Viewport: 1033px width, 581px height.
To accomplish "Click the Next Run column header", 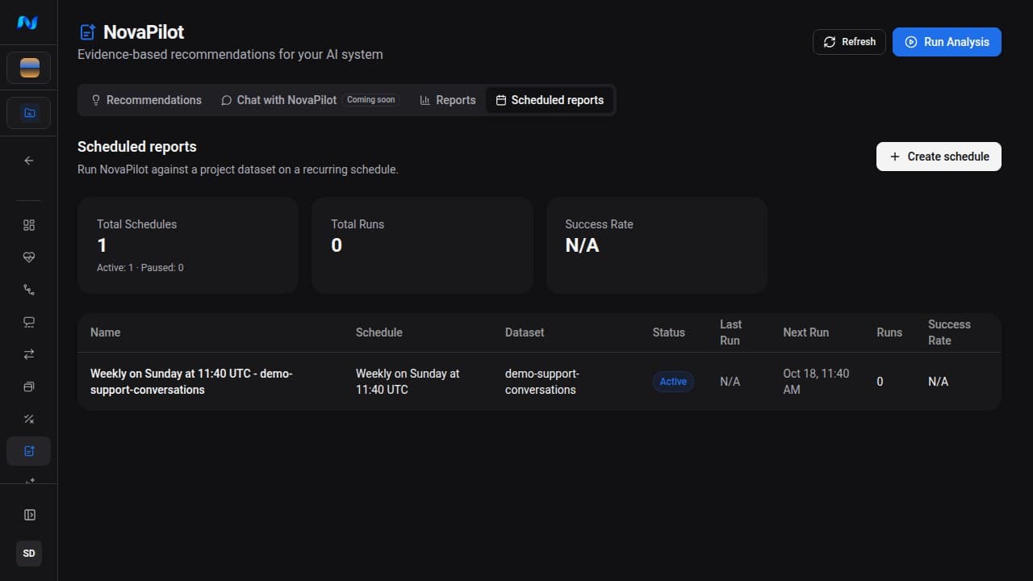I will (x=805, y=332).
